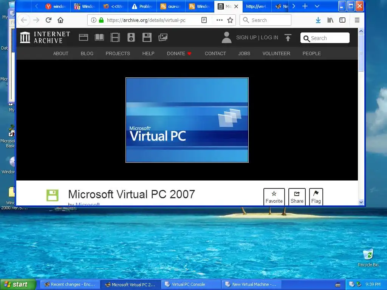Click the browser forward arrow button
The height and width of the screenshot is (290, 387).
36,20
